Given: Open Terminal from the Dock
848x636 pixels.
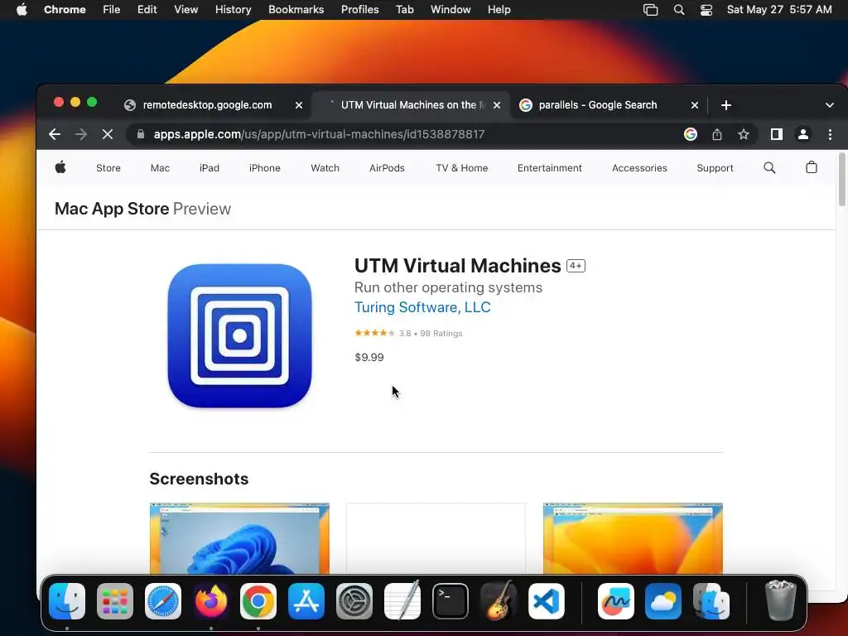Looking at the screenshot, I should click(450, 601).
